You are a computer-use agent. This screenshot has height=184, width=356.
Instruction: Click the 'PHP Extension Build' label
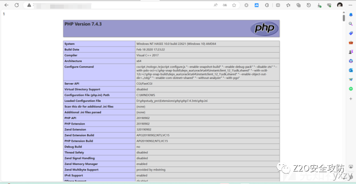click(x=79, y=141)
